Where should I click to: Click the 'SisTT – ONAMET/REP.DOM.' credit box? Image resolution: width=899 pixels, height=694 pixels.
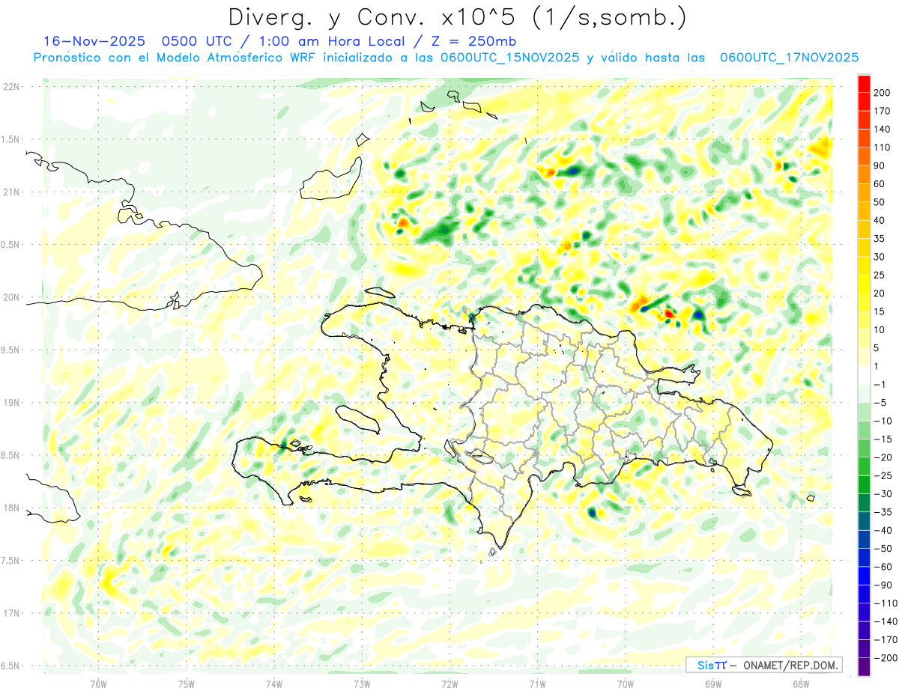point(764,665)
